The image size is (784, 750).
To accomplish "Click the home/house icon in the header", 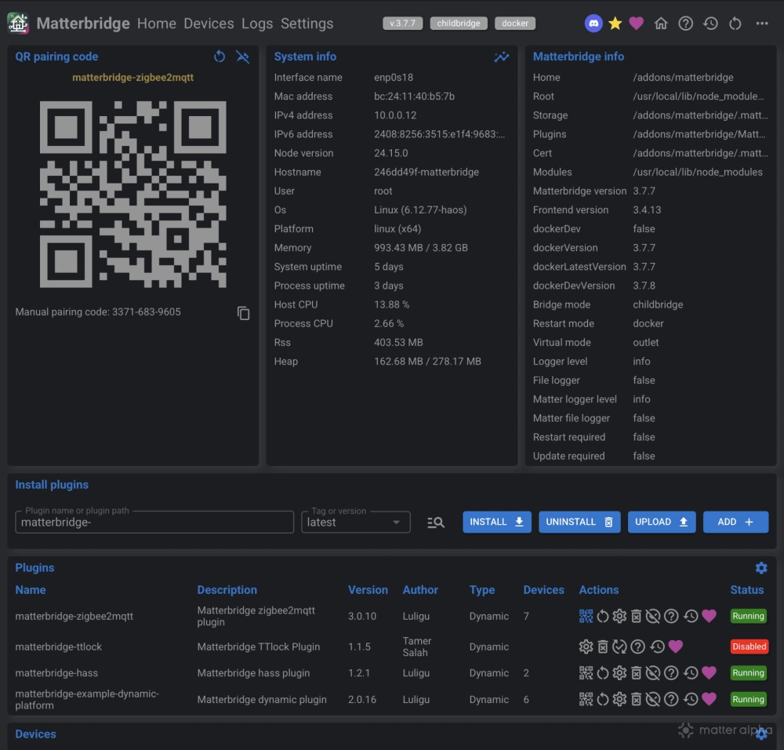I will pyautogui.click(x=660, y=24).
